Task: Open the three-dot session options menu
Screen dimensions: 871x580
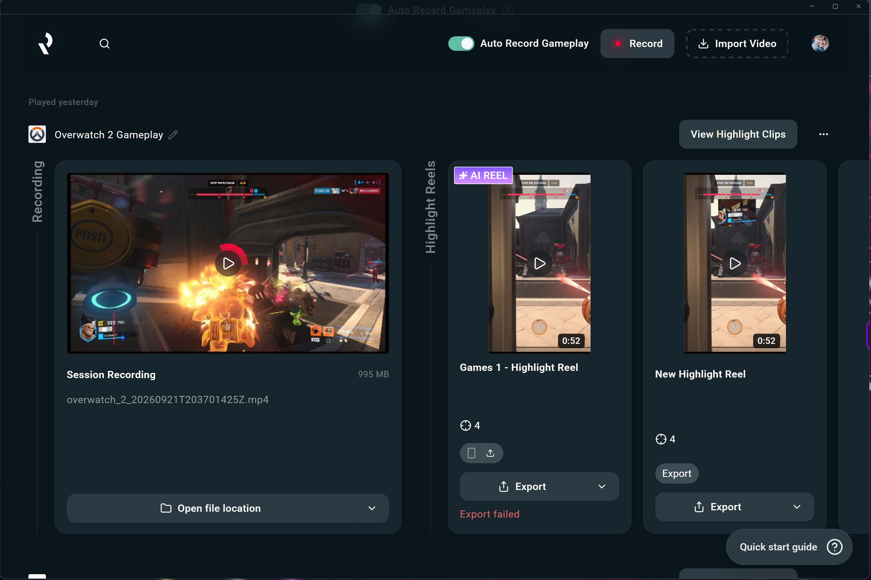Action: [x=823, y=134]
